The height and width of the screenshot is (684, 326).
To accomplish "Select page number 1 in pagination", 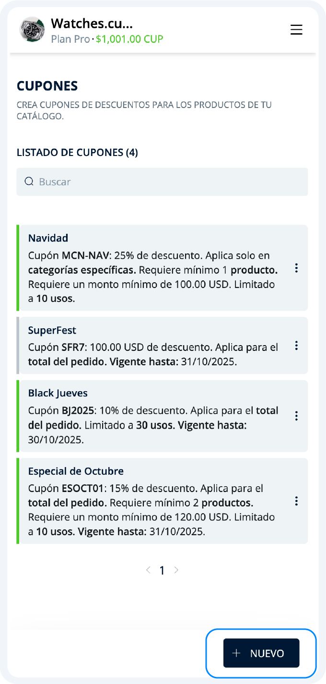I will (162, 570).
